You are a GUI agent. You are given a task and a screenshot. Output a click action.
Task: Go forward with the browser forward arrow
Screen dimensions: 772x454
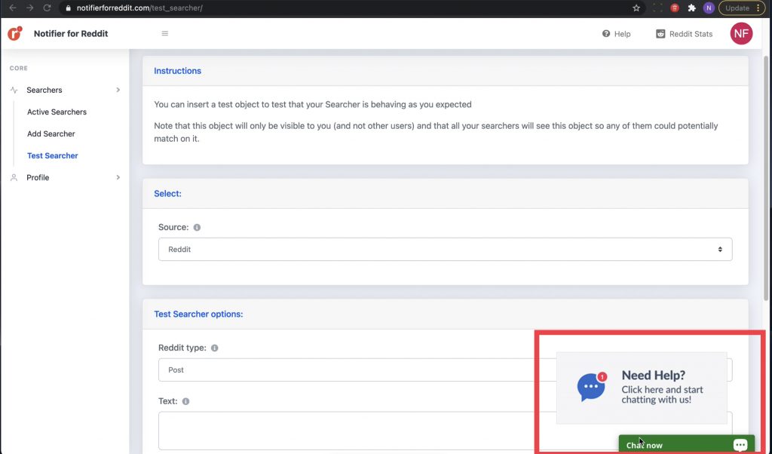(x=29, y=8)
